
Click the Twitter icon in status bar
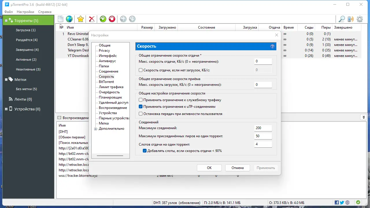click(342, 203)
